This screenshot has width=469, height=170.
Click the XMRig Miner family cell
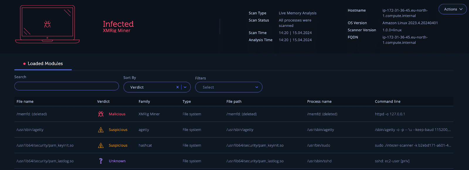point(149,114)
